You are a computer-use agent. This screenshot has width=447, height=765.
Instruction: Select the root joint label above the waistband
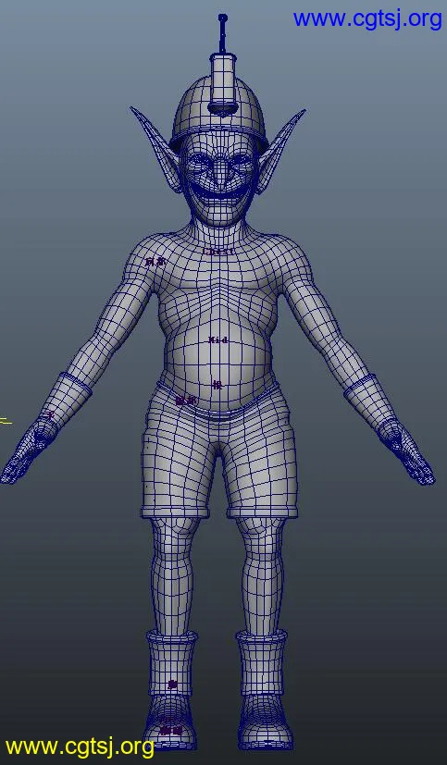click(x=217, y=385)
